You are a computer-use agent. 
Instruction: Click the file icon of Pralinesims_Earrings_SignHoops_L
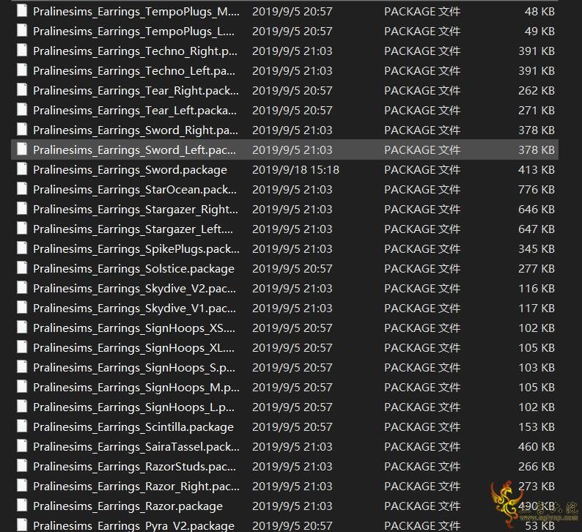(x=22, y=407)
